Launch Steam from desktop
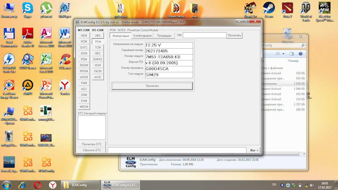The image size is (338, 190). coord(269,10)
